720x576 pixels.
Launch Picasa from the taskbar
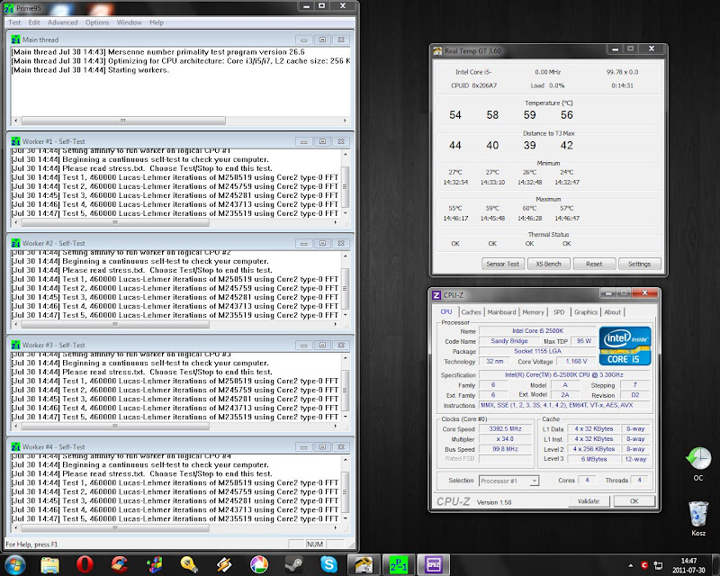(259, 564)
